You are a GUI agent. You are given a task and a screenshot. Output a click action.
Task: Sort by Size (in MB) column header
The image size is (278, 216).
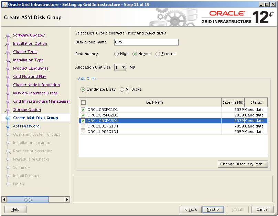[233, 102]
